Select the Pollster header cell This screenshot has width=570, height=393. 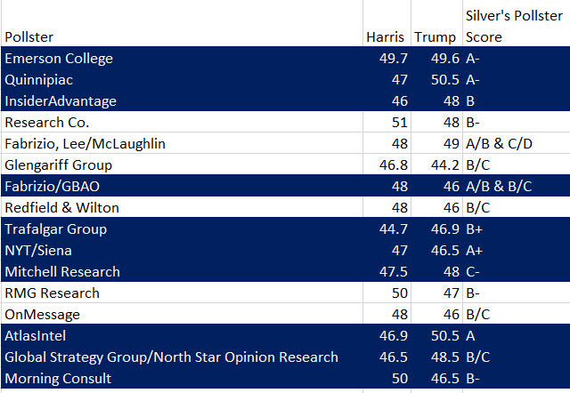point(182,23)
